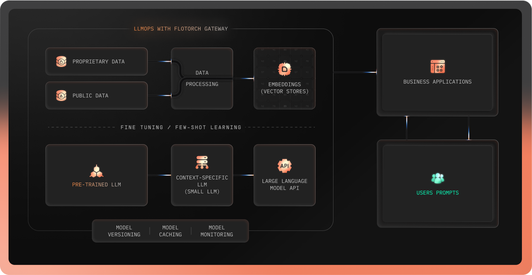Click the MODEL CACHING label
This screenshot has height=275, width=532.
click(x=170, y=231)
